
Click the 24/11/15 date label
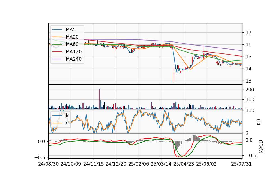[94, 164]
